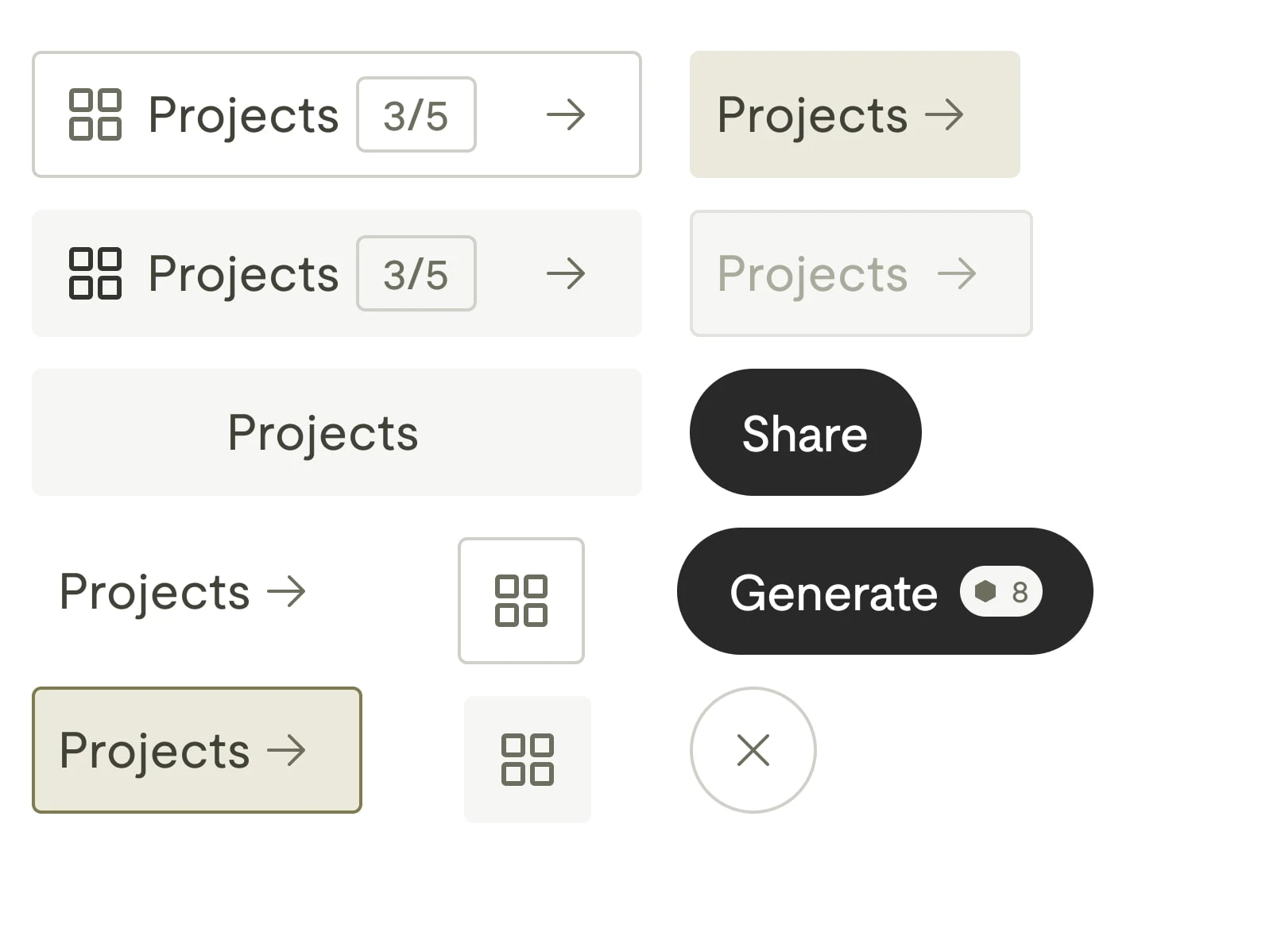Click the gray-filled square grid icon button
The image size is (1281, 944).
(x=527, y=760)
